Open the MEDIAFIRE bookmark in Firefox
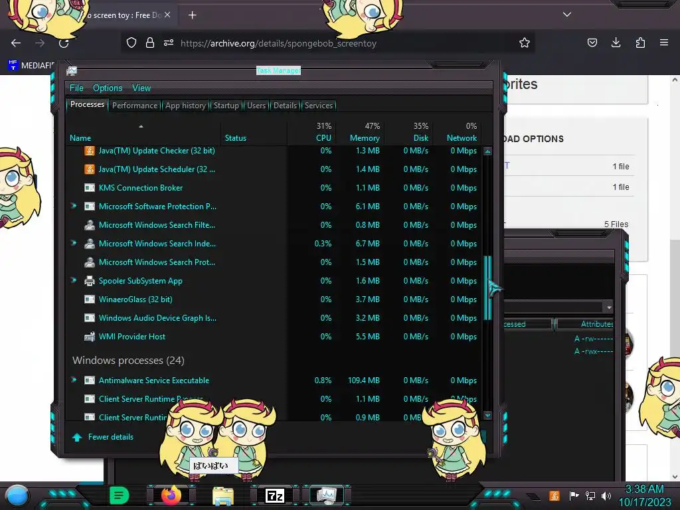Image resolution: width=680 pixels, height=510 pixels. tap(31, 66)
